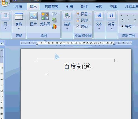The height and width of the screenshot is (119, 138).
Task: Click the 链接 hyperlink globe icon
Action: [67, 16]
